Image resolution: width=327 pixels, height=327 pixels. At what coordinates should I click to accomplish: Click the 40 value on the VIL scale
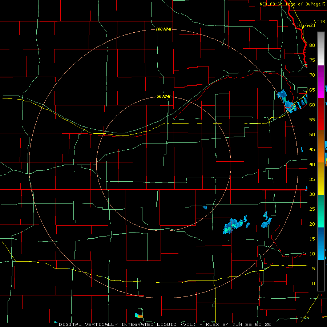312,164
